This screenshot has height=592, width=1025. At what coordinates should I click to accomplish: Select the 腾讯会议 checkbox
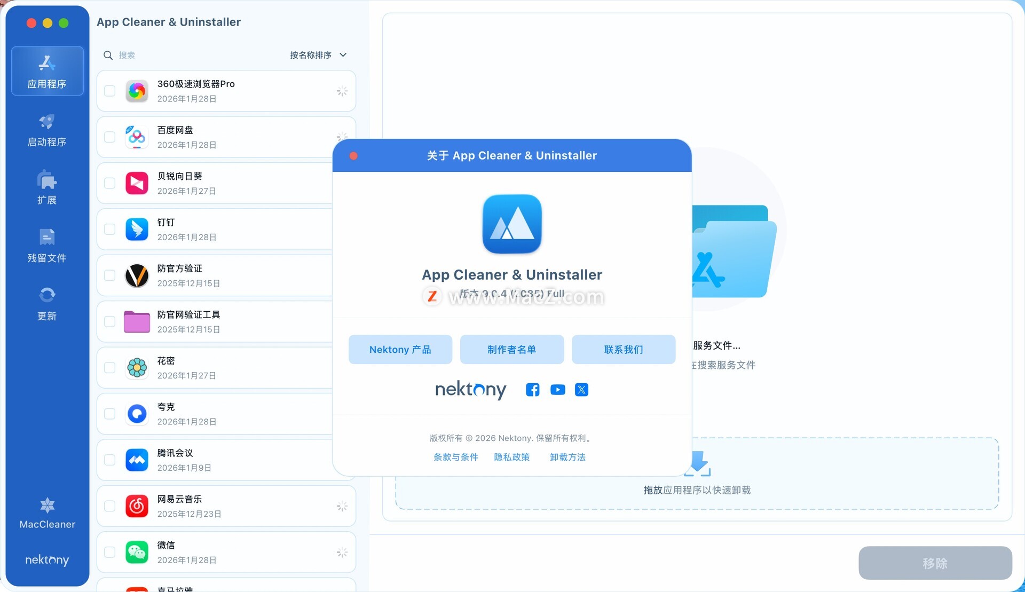point(110,460)
